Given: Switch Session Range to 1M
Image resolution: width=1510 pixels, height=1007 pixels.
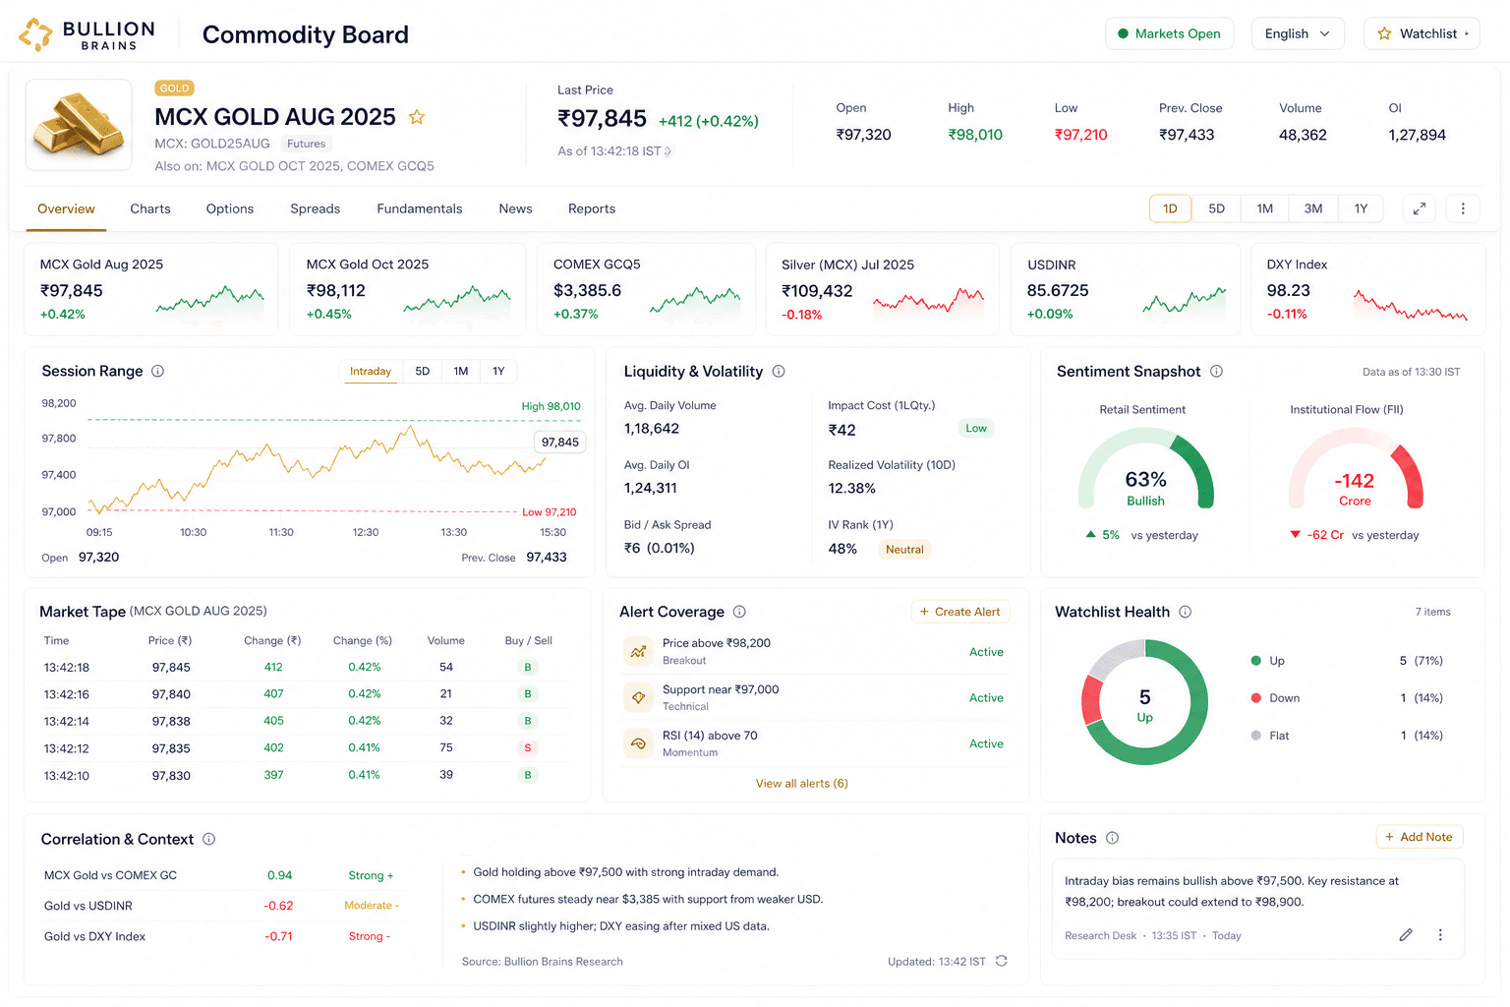Looking at the screenshot, I should click(x=461, y=371).
